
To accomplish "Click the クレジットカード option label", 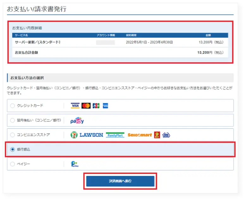I will [30, 106].
